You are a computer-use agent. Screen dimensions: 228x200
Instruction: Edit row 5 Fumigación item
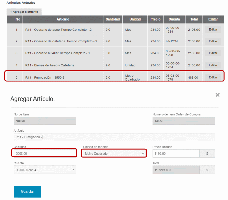(213, 77)
